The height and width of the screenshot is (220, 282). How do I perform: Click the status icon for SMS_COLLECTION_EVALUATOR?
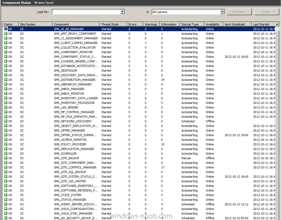click(x=6, y=47)
